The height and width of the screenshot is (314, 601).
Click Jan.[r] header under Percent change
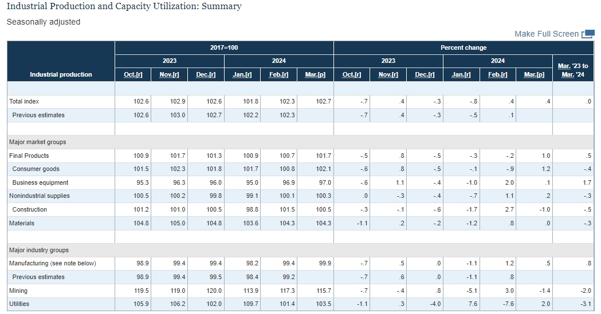coord(461,75)
